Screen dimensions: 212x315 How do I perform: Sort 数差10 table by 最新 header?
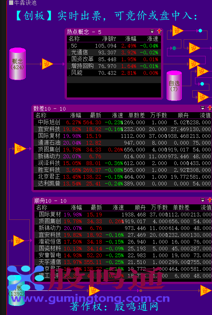coord(96,115)
